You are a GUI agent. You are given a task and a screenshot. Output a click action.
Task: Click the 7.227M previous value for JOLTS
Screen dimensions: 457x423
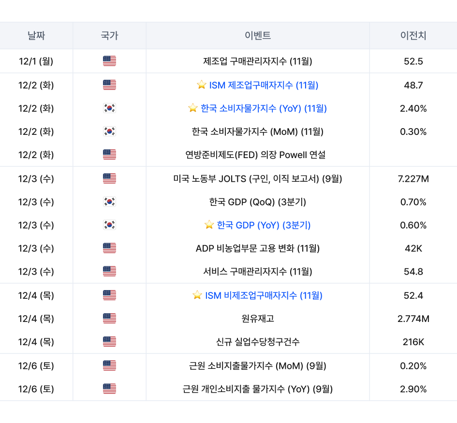pyautogui.click(x=413, y=178)
